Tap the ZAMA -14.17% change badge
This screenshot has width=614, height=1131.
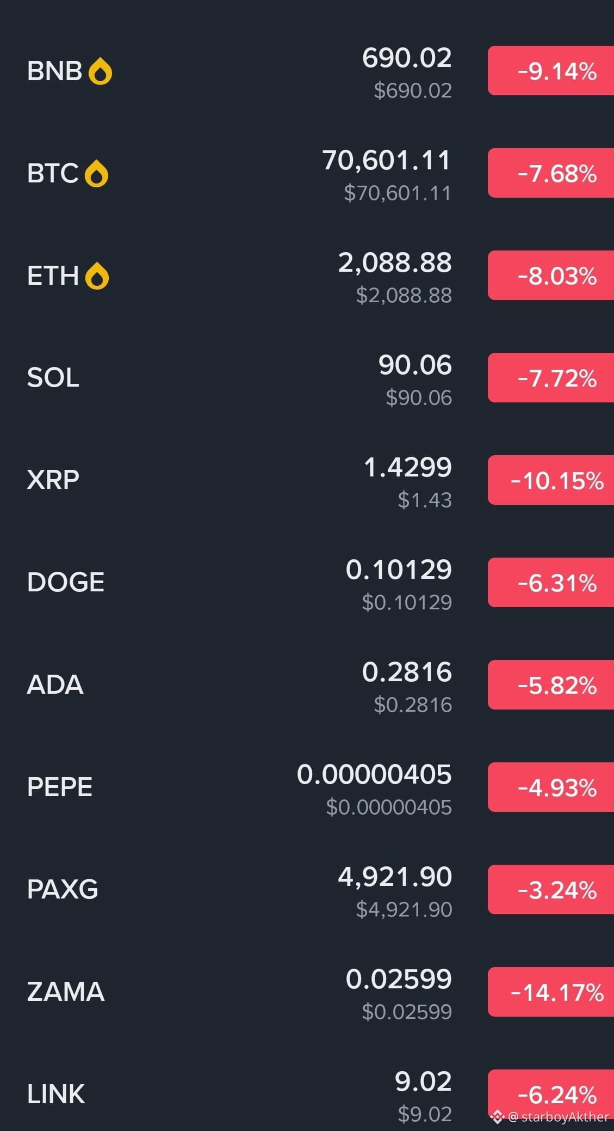[551, 992]
